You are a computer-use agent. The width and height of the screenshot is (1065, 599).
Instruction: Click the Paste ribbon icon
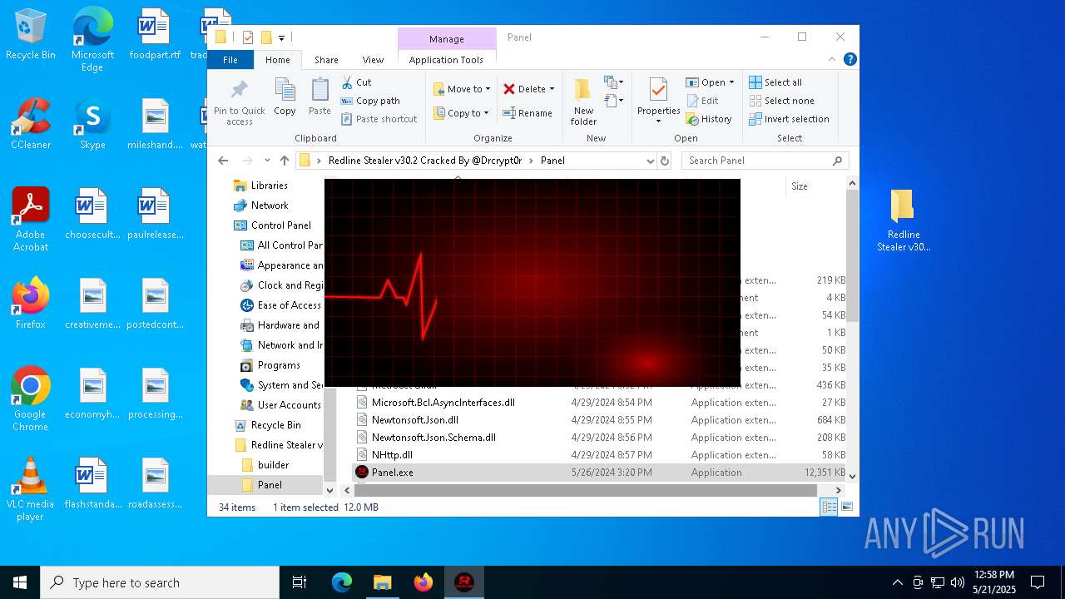(319, 97)
